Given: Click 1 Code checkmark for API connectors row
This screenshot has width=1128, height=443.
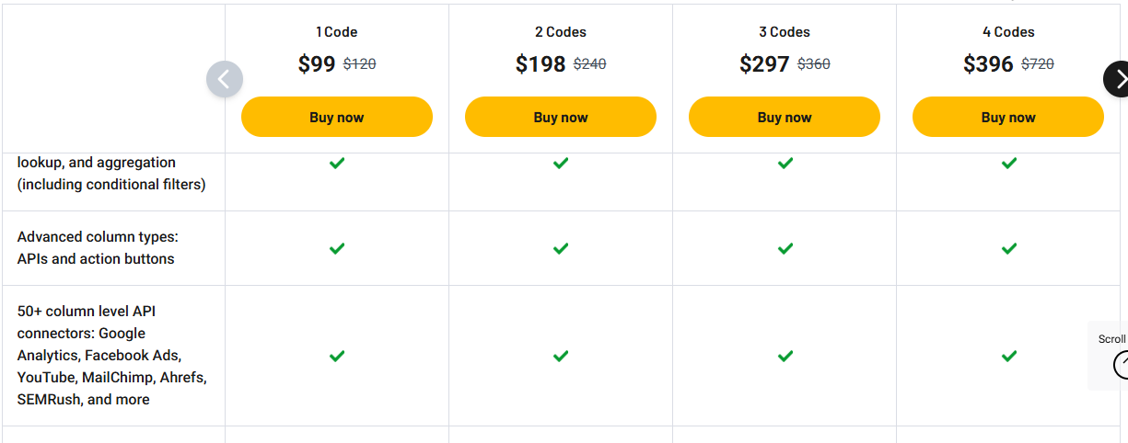Looking at the screenshot, I should tap(337, 356).
